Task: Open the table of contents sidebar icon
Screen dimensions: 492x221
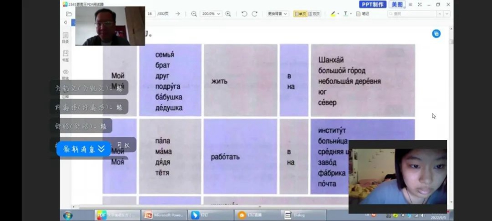Action: (x=65, y=37)
